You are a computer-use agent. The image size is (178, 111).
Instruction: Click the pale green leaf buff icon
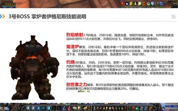(139, 4)
